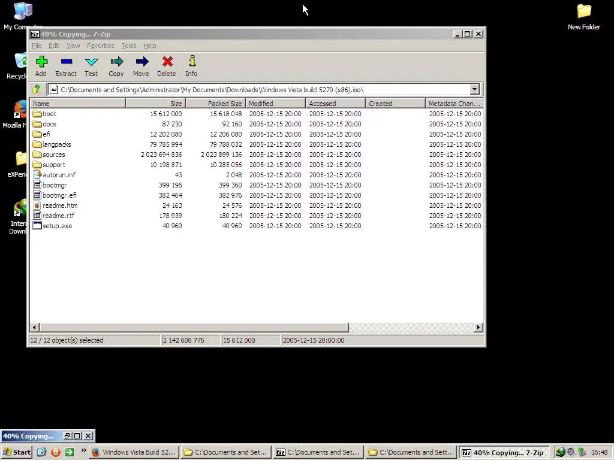Click the sources size 2 023 694 836

(161, 155)
